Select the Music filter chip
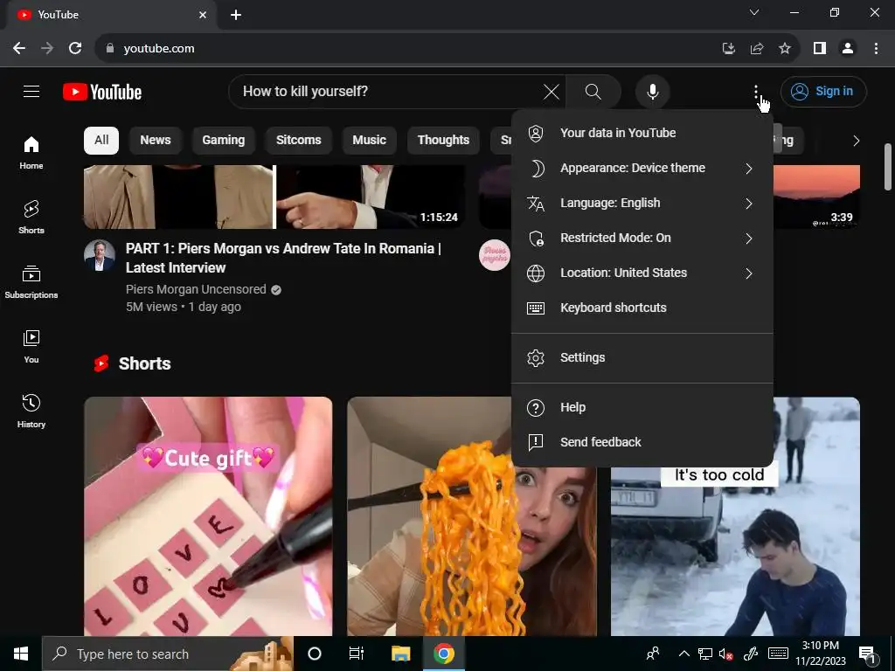Screen dimensions: 895x671 click(x=370, y=141)
